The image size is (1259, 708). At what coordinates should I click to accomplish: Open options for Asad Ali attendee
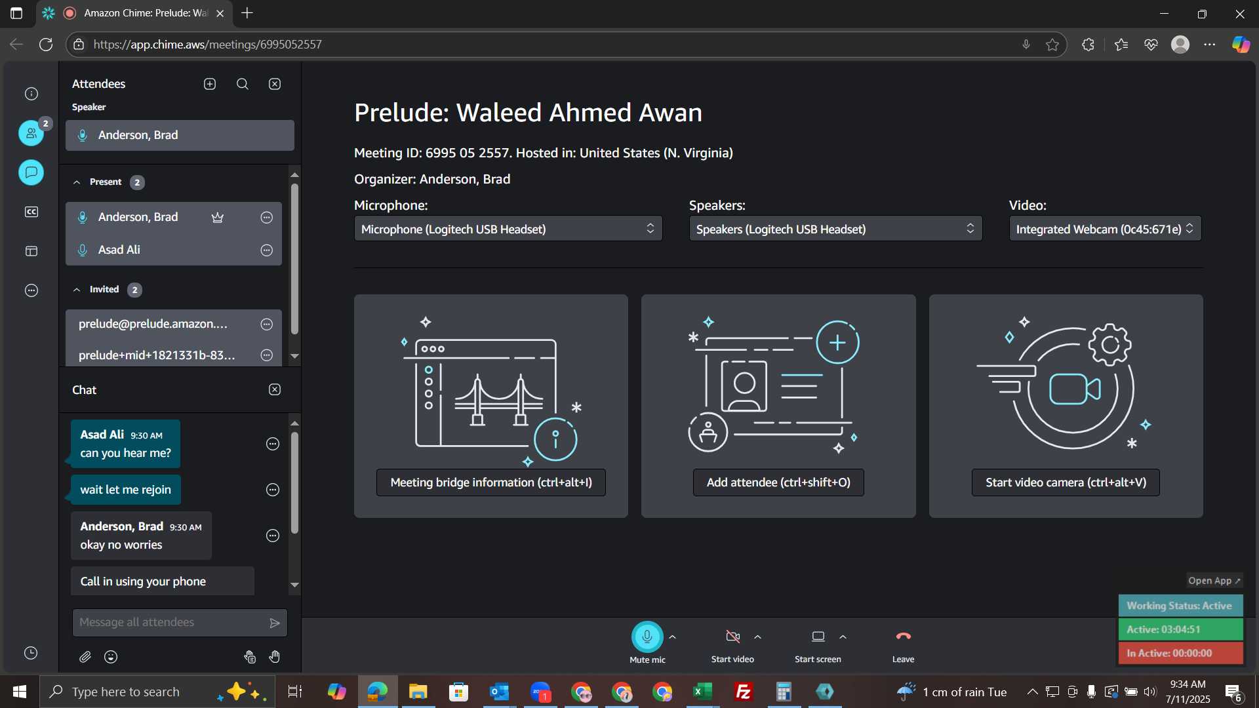tap(267, 250)
